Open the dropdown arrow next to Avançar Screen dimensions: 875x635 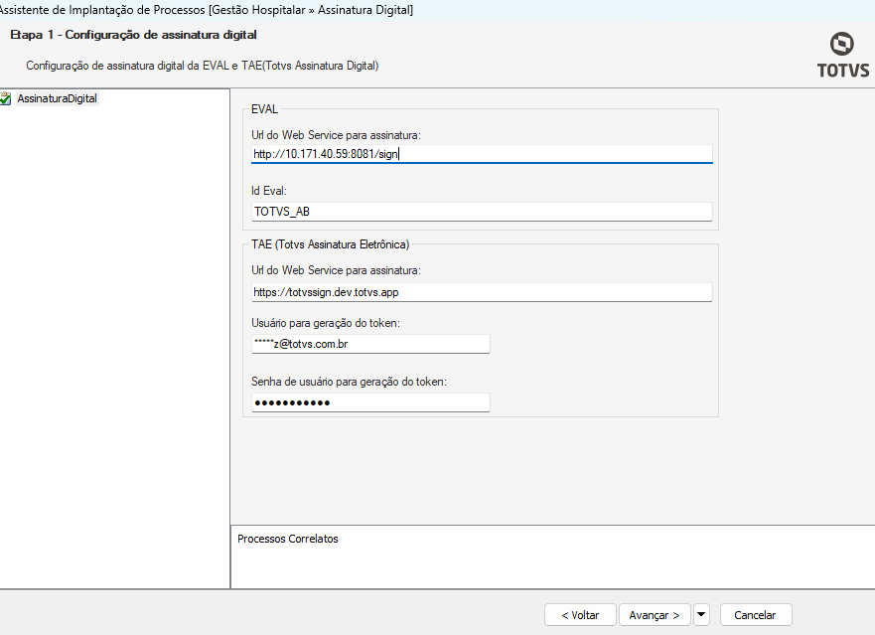701,614
